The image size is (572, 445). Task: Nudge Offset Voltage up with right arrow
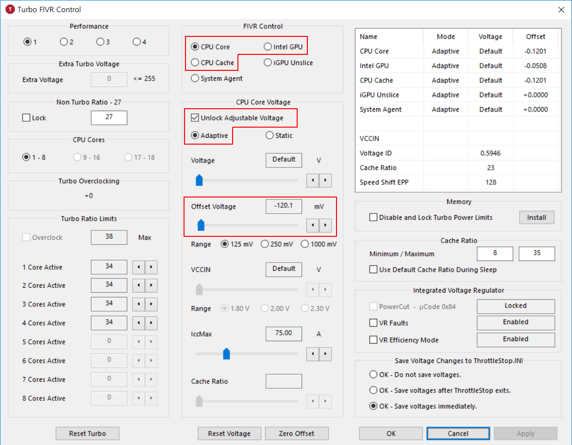325,225
